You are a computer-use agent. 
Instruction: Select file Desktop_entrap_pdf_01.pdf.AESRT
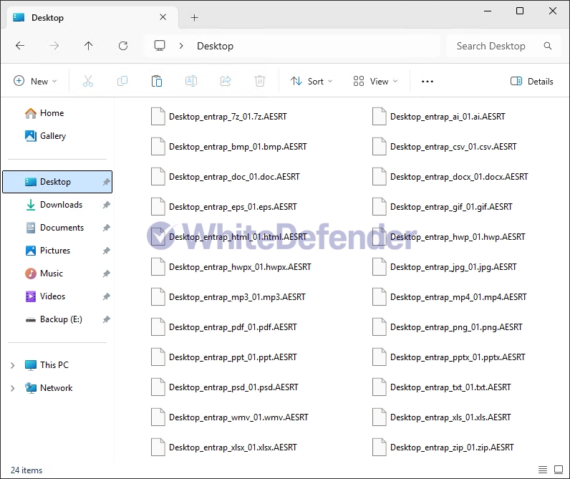(232, 327)
